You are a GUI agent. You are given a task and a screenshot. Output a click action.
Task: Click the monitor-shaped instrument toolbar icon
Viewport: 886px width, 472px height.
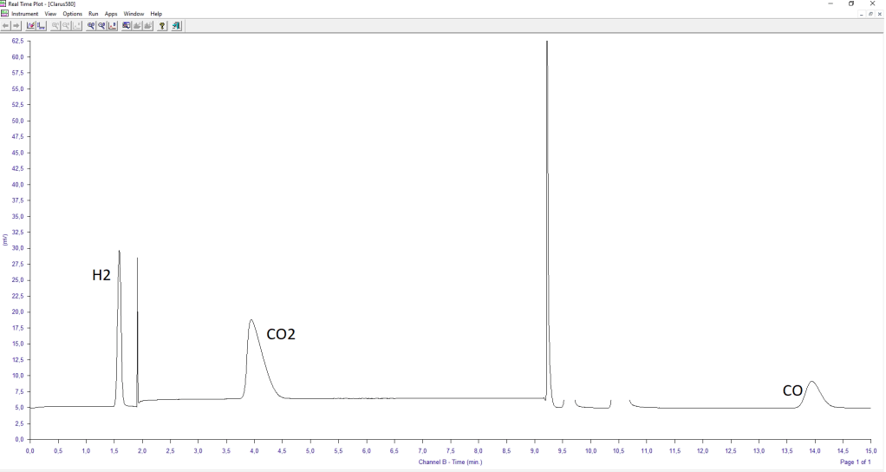click(127, 26)
